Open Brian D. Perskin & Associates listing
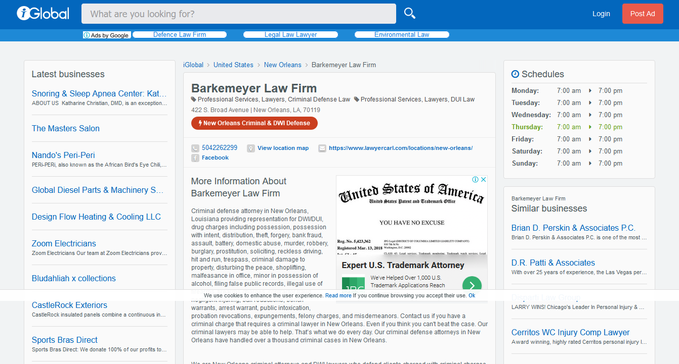Screen dimensions: 679x364 click(x=573, y=228)
